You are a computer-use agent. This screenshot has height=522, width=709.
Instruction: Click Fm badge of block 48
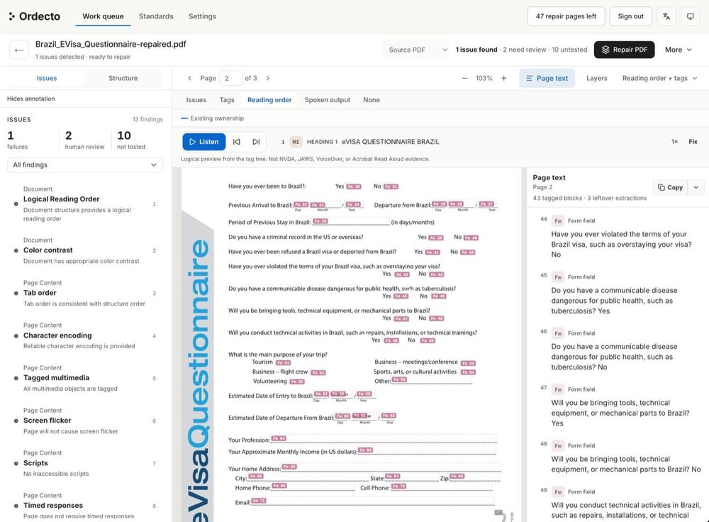(x=558, y=445)
